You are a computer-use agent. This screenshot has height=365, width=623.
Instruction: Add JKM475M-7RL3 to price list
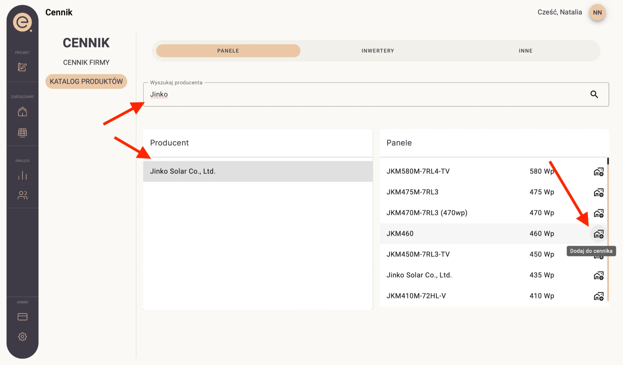[x=598, y=192]
